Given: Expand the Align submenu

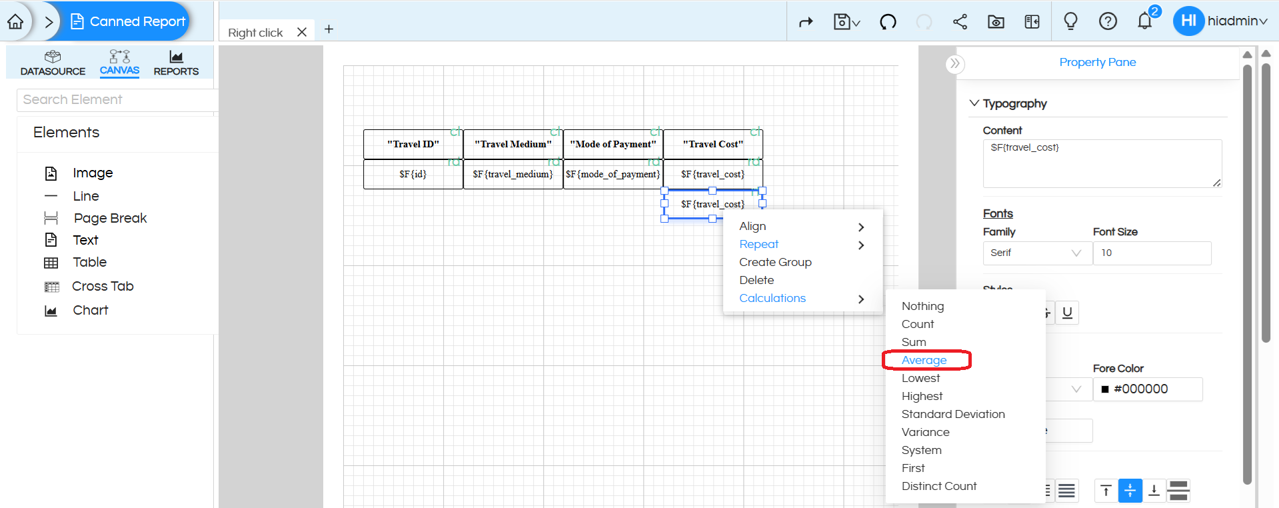Looking at the screenshot, I should [x=802, y=227].
